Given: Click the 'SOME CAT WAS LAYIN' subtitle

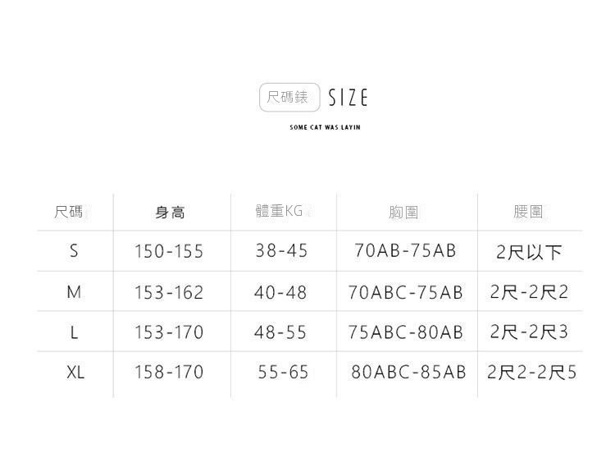Looking at the screenshot, I should (x=325, y=127).
